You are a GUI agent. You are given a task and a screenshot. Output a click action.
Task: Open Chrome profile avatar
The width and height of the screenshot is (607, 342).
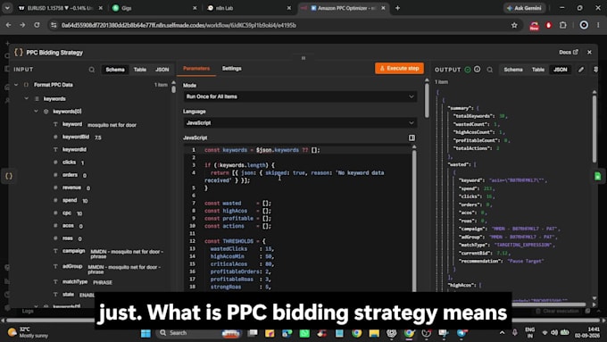[x=584, y=25]
